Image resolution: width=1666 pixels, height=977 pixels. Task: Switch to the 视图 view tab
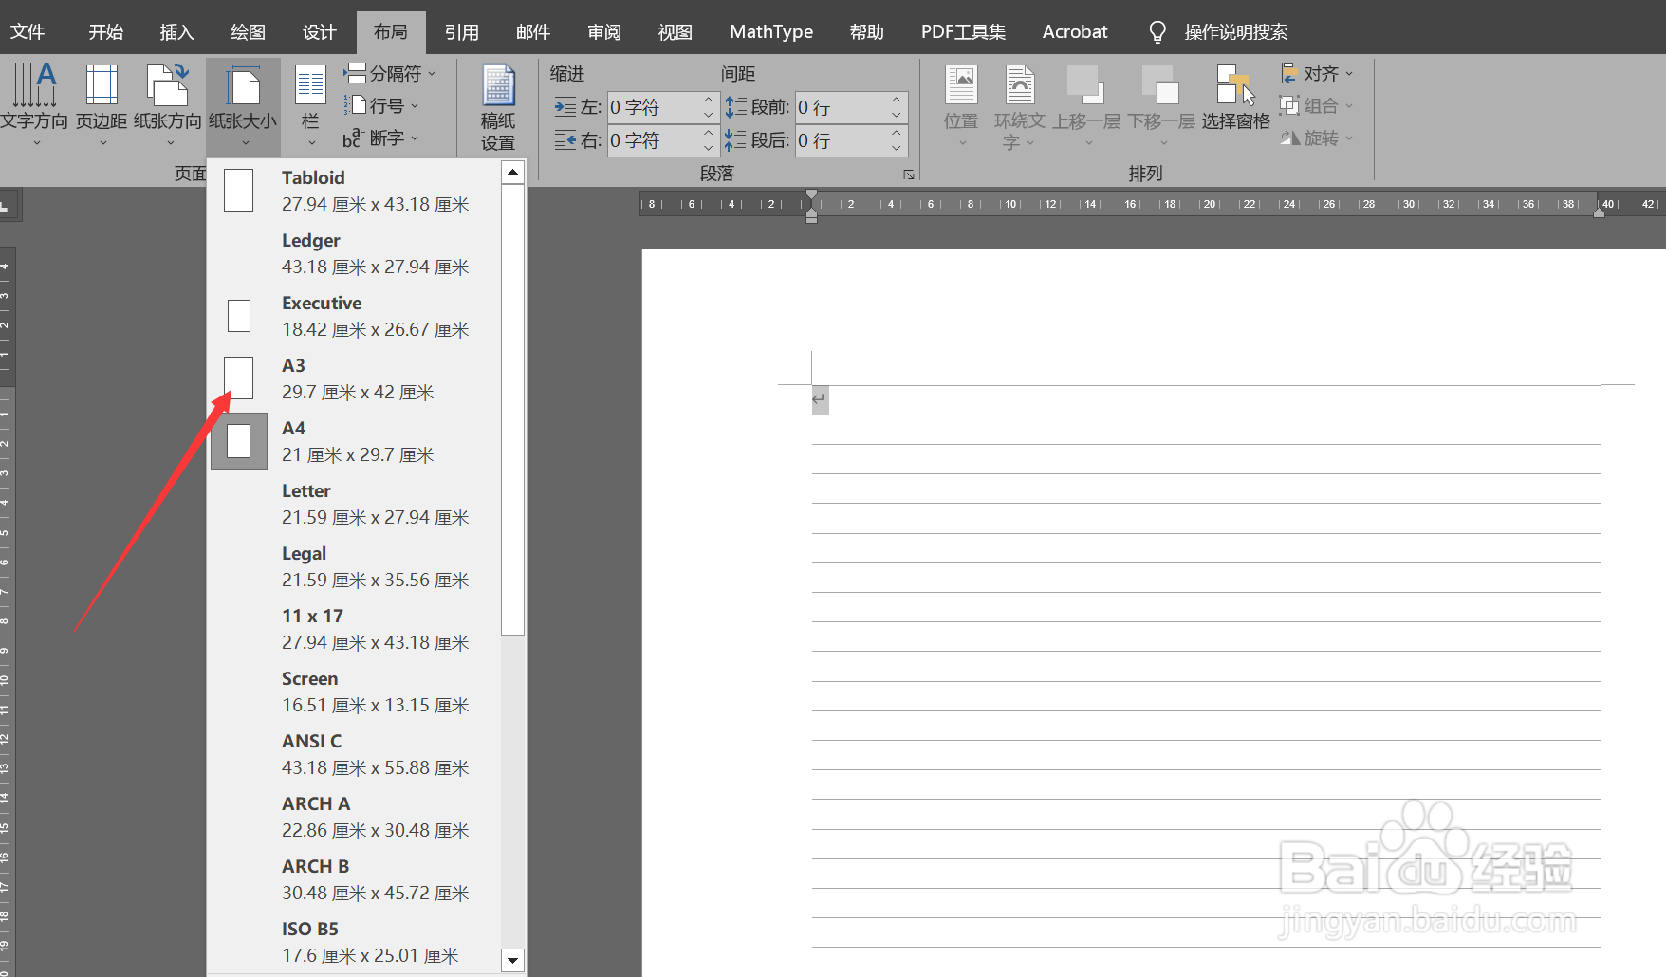click(x=676, y=32)
